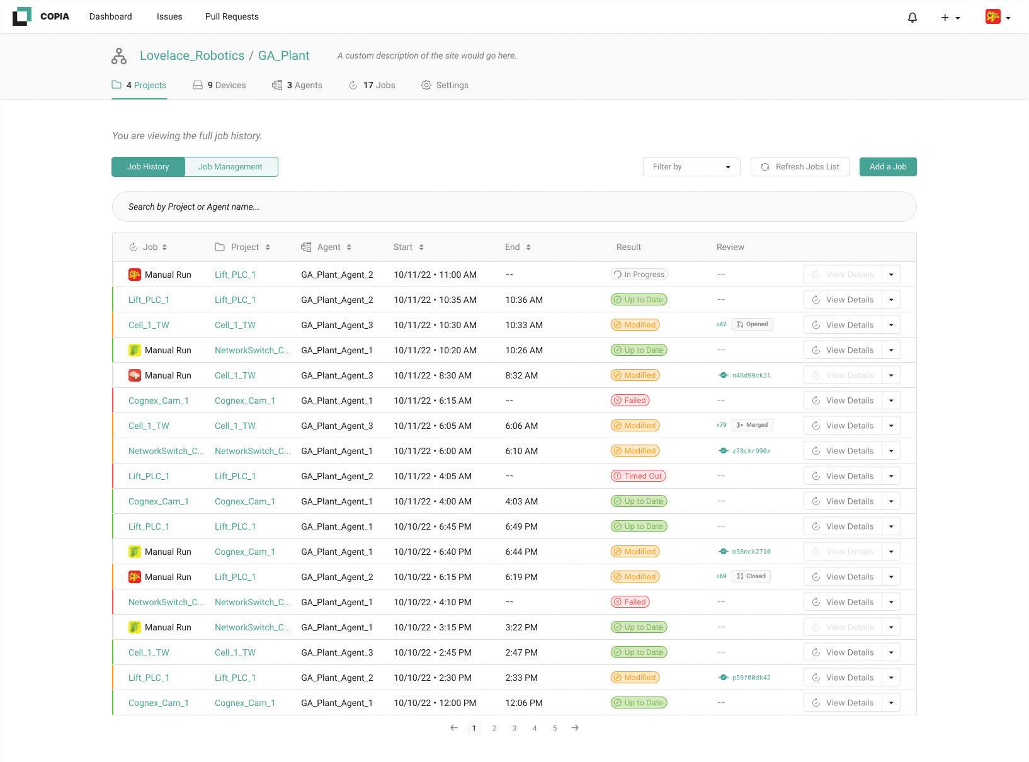The width and height of the screenshot is (1029, 762).
Task: Go to the next page arrow
Action: [575, 728]
